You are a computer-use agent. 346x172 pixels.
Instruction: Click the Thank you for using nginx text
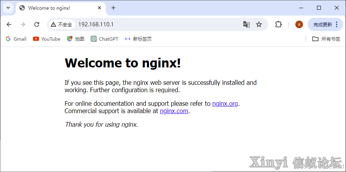101,124
